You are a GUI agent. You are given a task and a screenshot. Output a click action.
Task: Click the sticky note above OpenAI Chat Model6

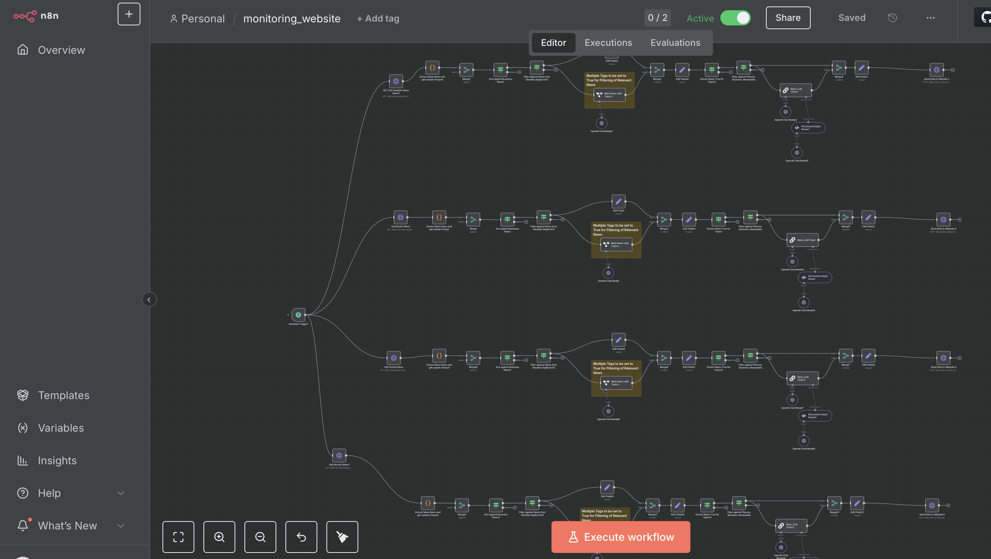[616, 378]
